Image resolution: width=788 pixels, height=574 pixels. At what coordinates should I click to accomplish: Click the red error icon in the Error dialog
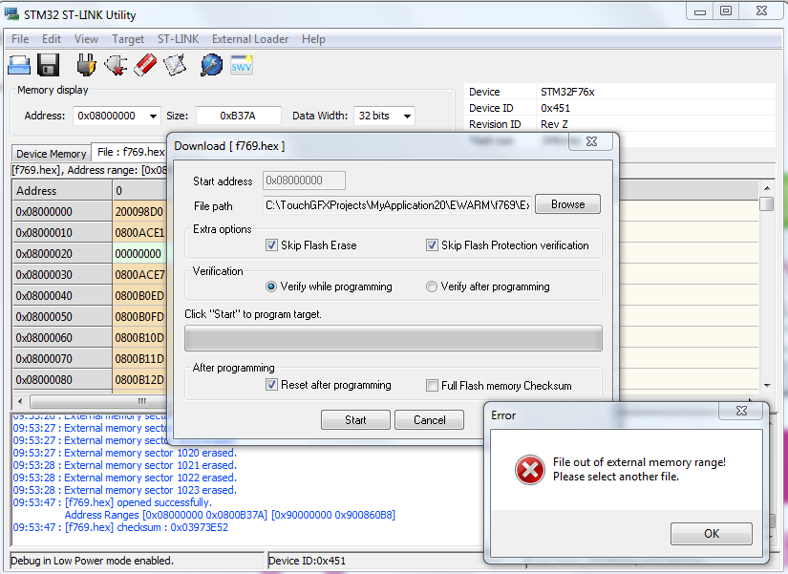530,470
